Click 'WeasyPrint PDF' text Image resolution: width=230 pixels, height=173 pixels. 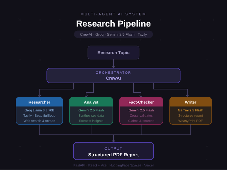[191, 121]
